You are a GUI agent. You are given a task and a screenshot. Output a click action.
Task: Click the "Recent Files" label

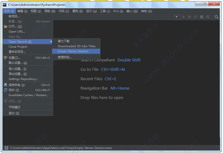(x=91, y=79)
